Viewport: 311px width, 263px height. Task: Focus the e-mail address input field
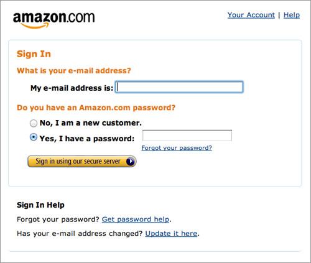[x=179, y=87]
